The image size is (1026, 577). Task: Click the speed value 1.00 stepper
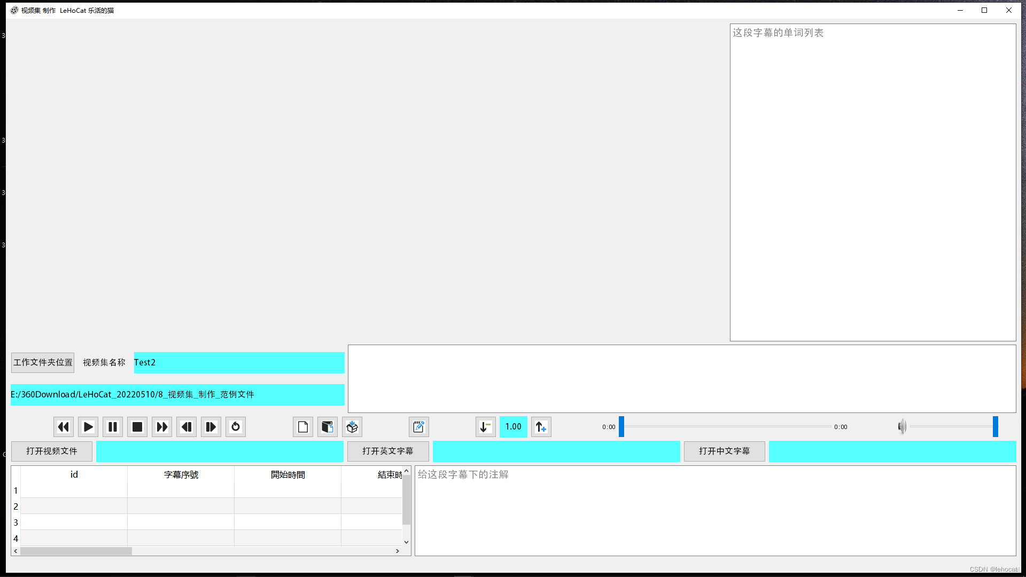click(513, 426)
